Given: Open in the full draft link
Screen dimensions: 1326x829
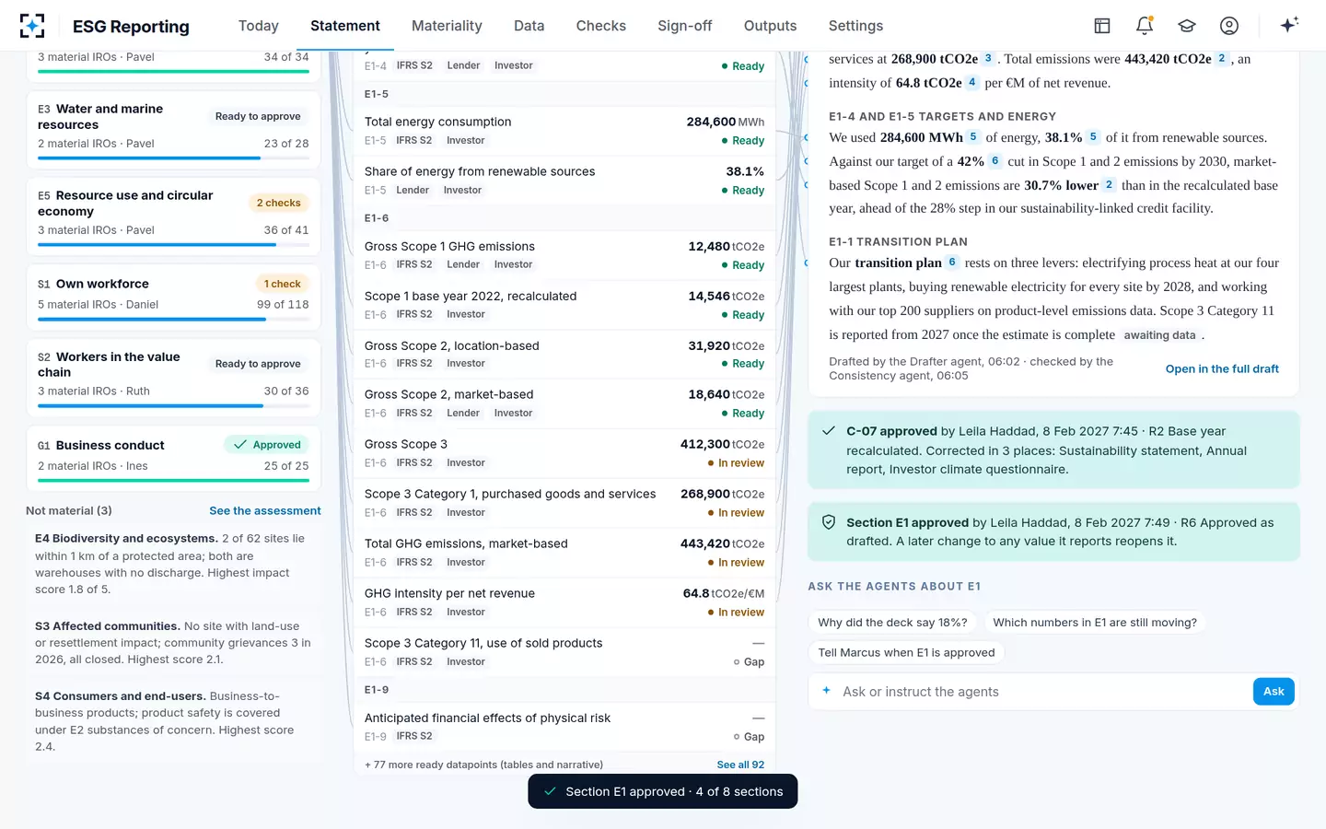Looking at the screenshot, I should tap(1222, 368).
